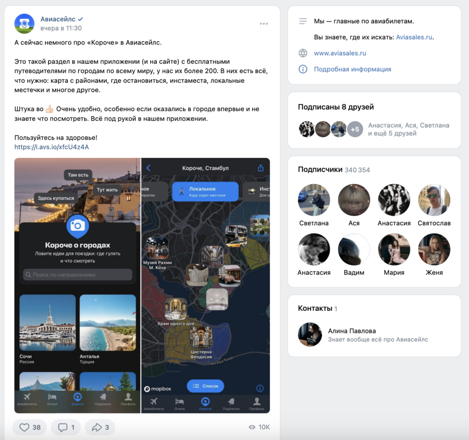The image size is (469, 440).
Task: Click the Авиасейлс community avatar
Action: pyautogui.click(x=24, y=23)
